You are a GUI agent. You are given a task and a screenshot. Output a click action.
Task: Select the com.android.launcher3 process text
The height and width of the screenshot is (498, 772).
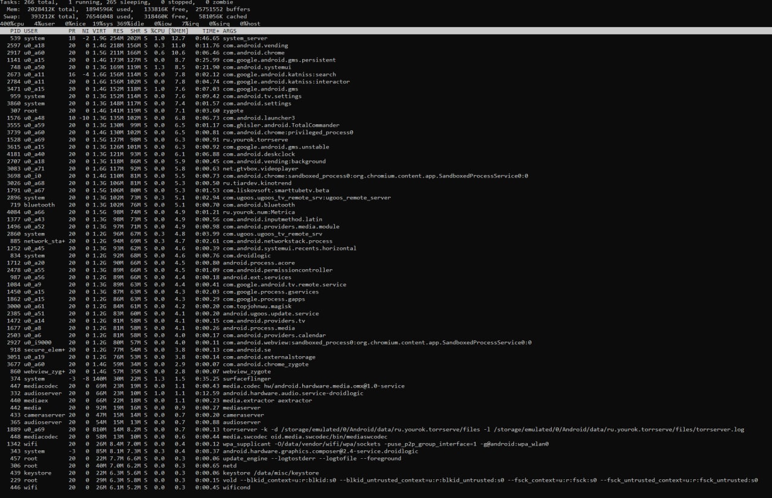coord(259,118)
